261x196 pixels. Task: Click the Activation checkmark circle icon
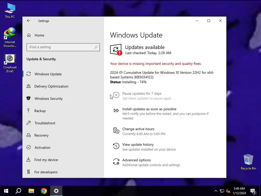(29, 147)
